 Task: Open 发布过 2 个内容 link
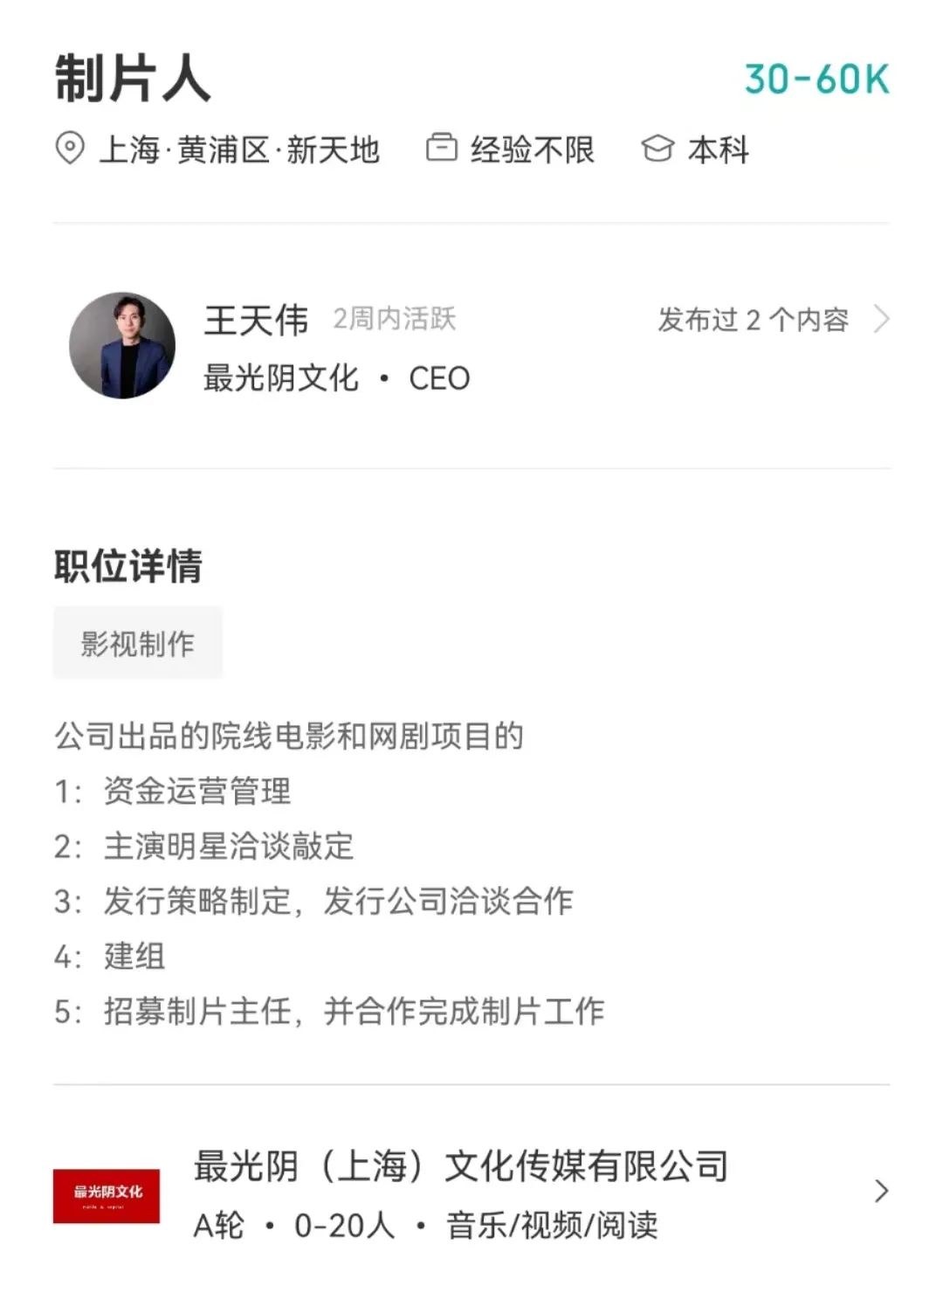point(754,320)
